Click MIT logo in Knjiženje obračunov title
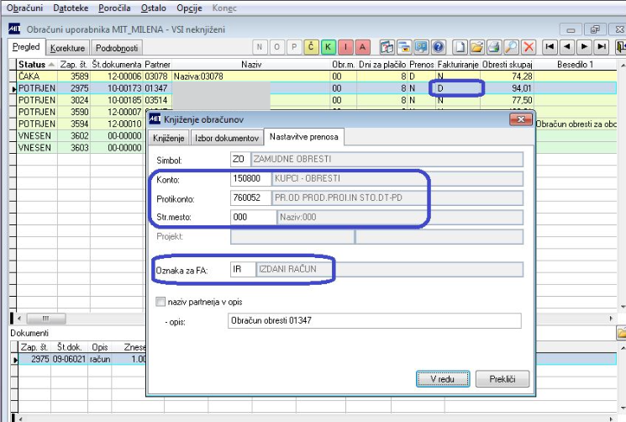The image size is (626, 422). click(155, 119)
